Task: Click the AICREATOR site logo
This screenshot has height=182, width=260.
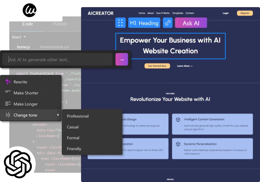Action: [101, 13]
